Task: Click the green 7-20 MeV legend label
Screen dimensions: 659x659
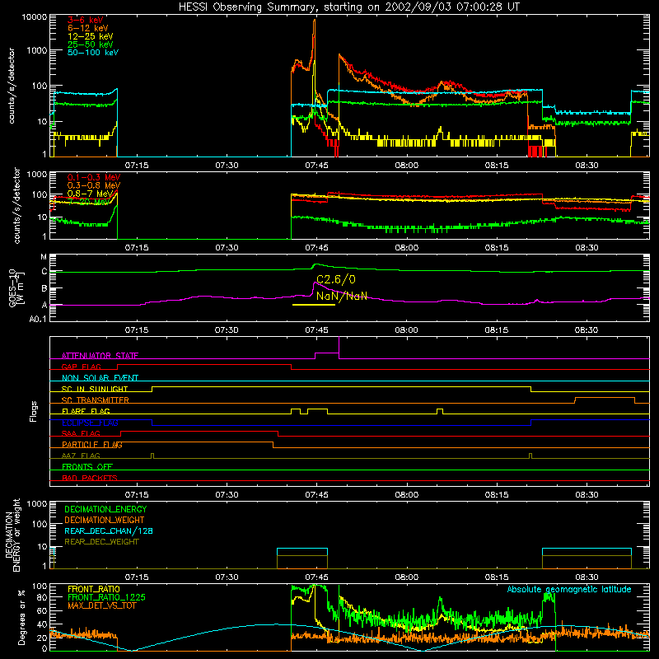Action: [x=88, y=202]
